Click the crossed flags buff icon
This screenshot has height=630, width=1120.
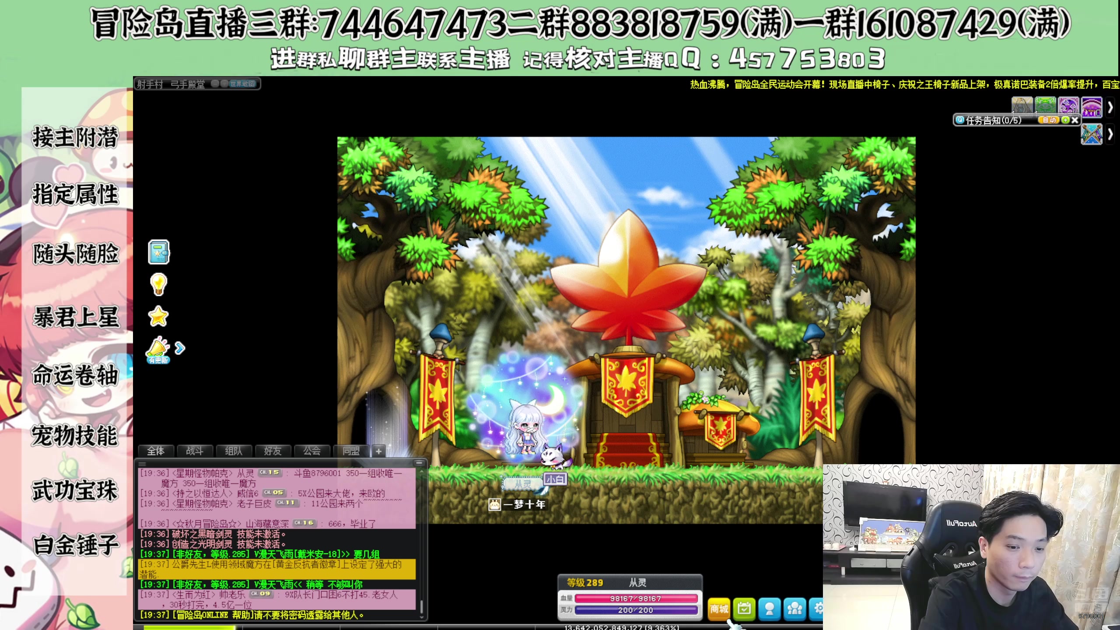(1092, 134)
